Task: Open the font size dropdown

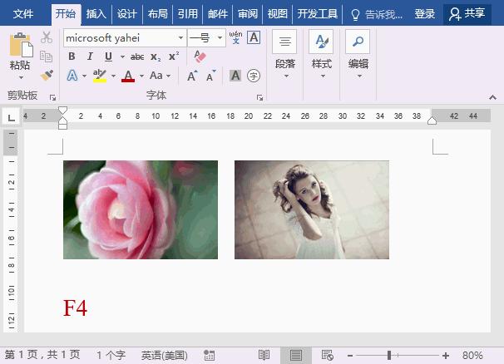Action: click(220, 38)
